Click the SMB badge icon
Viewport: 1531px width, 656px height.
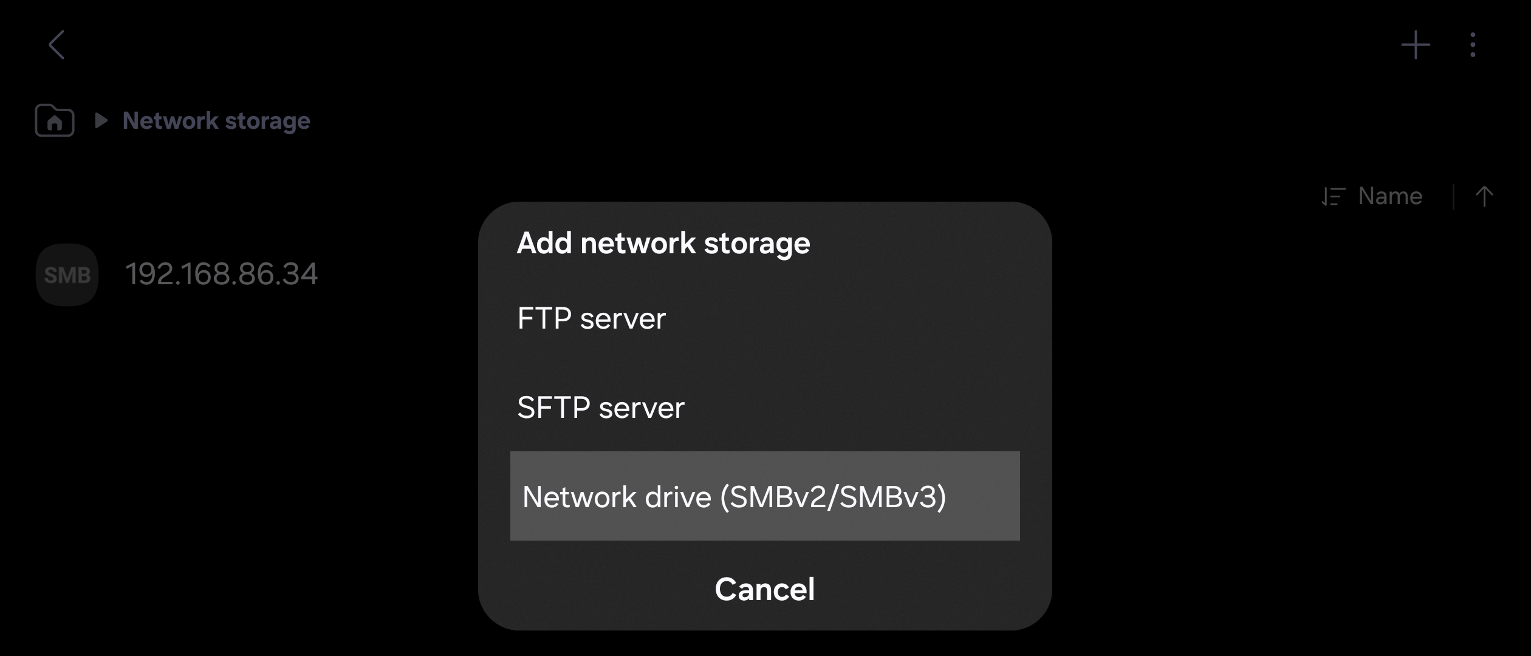[x=67, y=275]
